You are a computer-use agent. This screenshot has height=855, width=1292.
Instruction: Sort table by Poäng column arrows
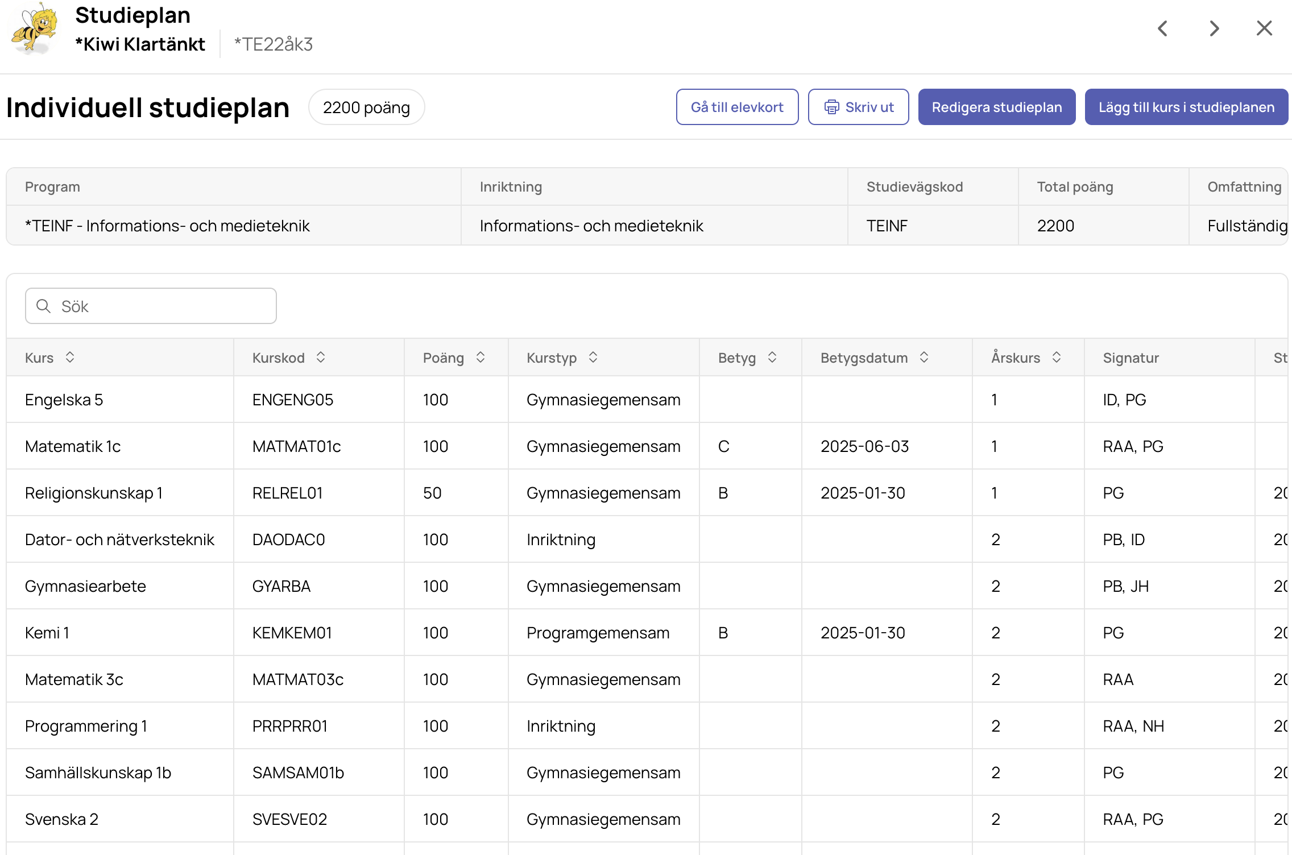click(481, 357)
